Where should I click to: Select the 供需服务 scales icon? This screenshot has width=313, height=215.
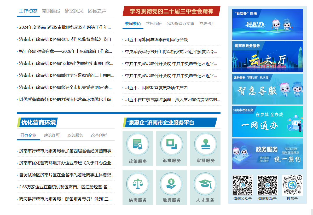pyautogui.click(x=138, y=183)
